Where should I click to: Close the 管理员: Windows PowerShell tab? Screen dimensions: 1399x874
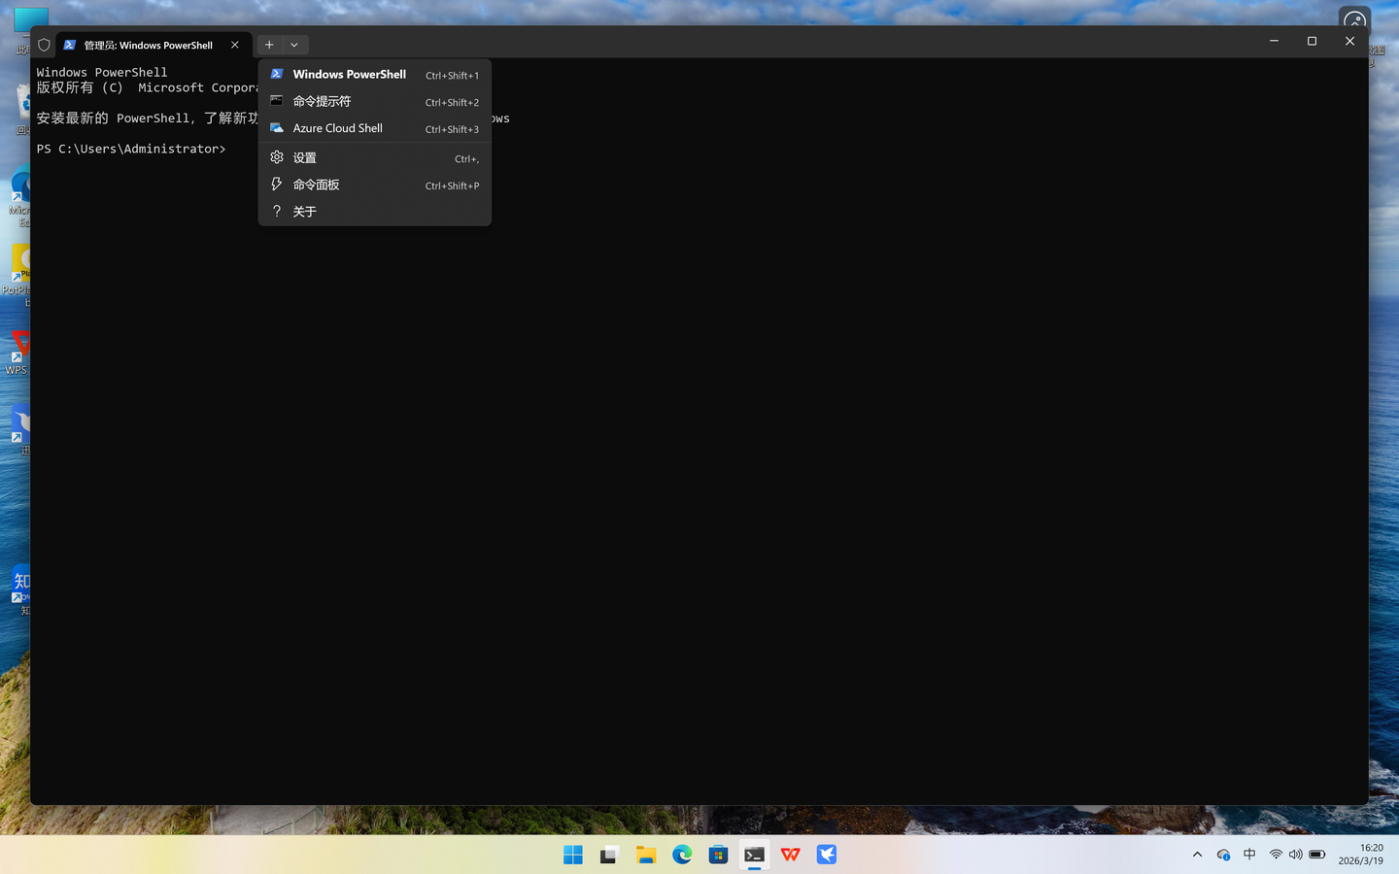(x=235, y=45)
